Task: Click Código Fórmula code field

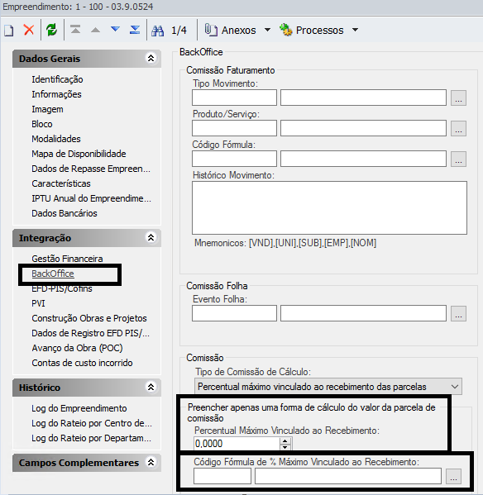Action: click(234, 159)
